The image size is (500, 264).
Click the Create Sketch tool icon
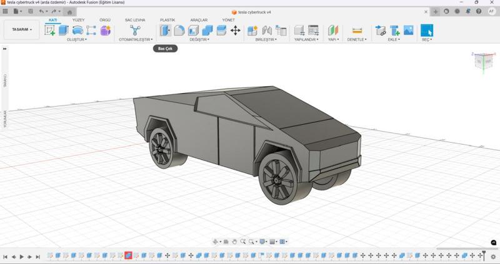(x=49, y=30)
